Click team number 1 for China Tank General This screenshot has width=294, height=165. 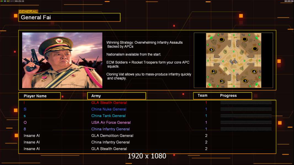(206, 116)
